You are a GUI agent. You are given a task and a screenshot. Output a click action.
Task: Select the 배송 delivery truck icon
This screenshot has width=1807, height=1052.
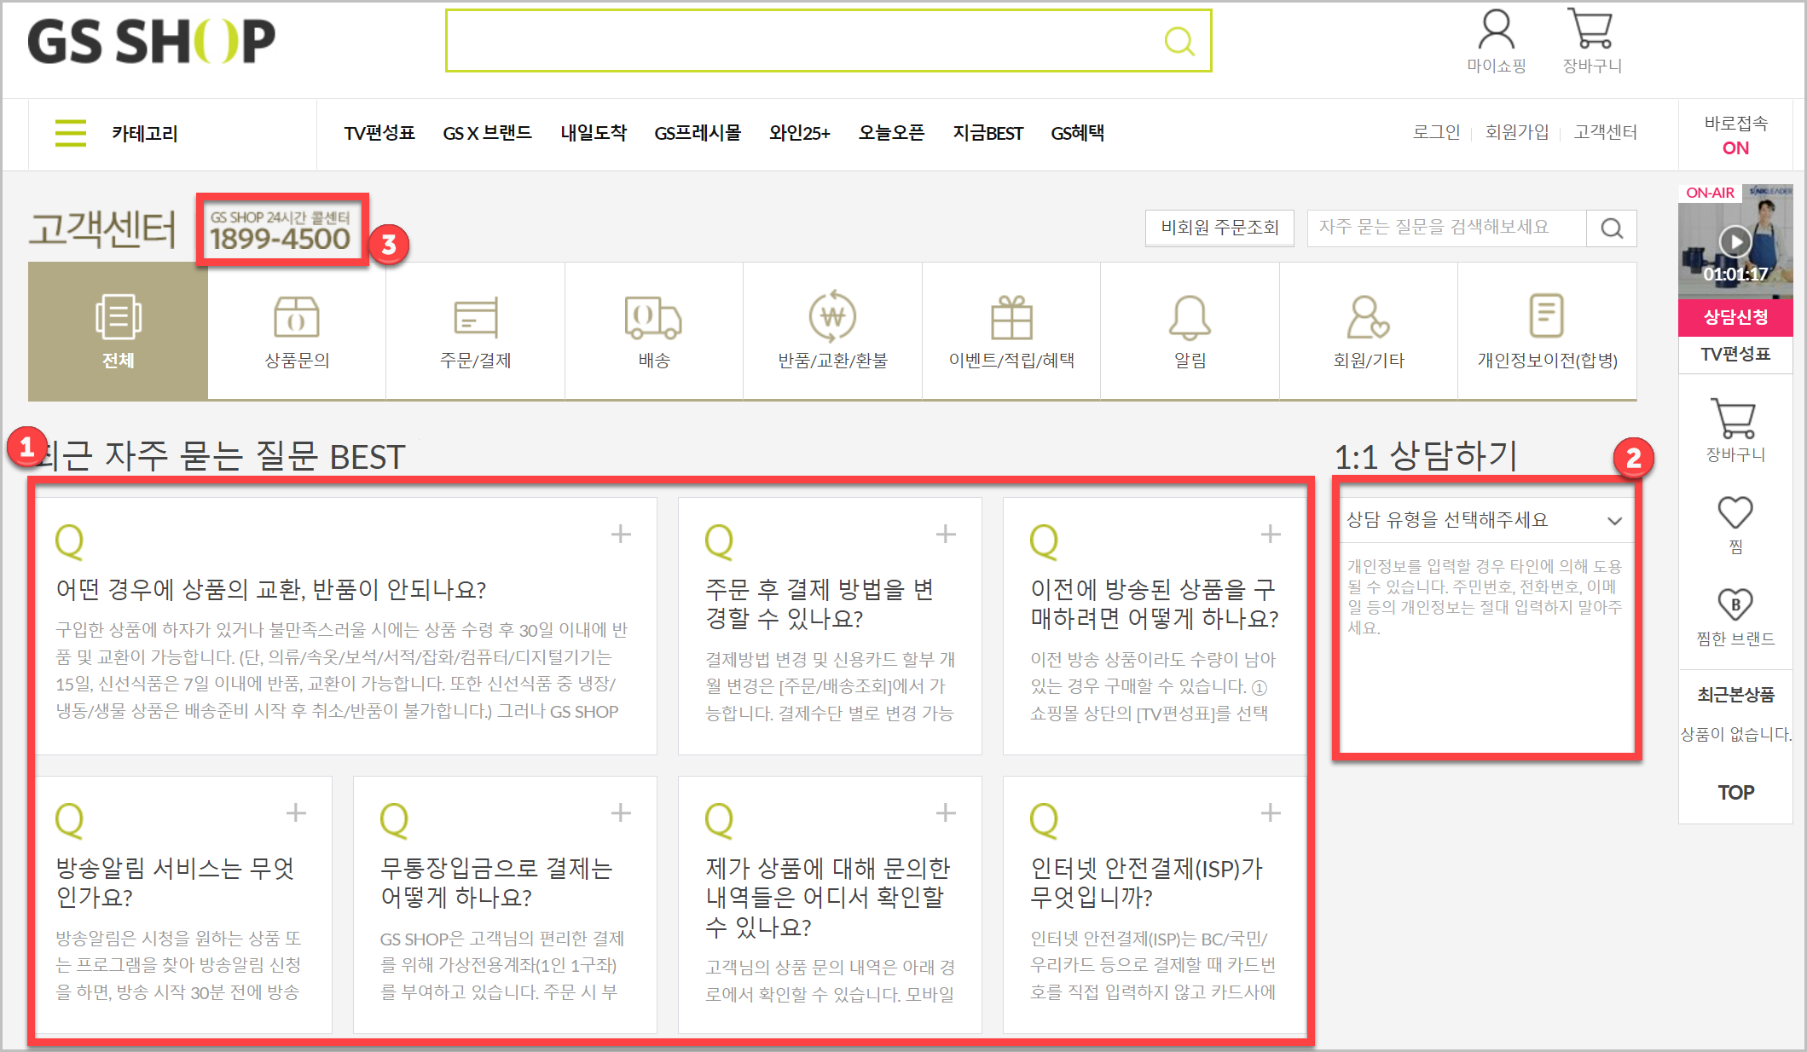coord(653,318)
